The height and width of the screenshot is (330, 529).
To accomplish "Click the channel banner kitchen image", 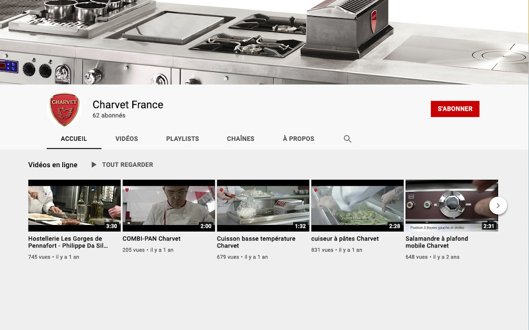I will [x=264, y=42].
